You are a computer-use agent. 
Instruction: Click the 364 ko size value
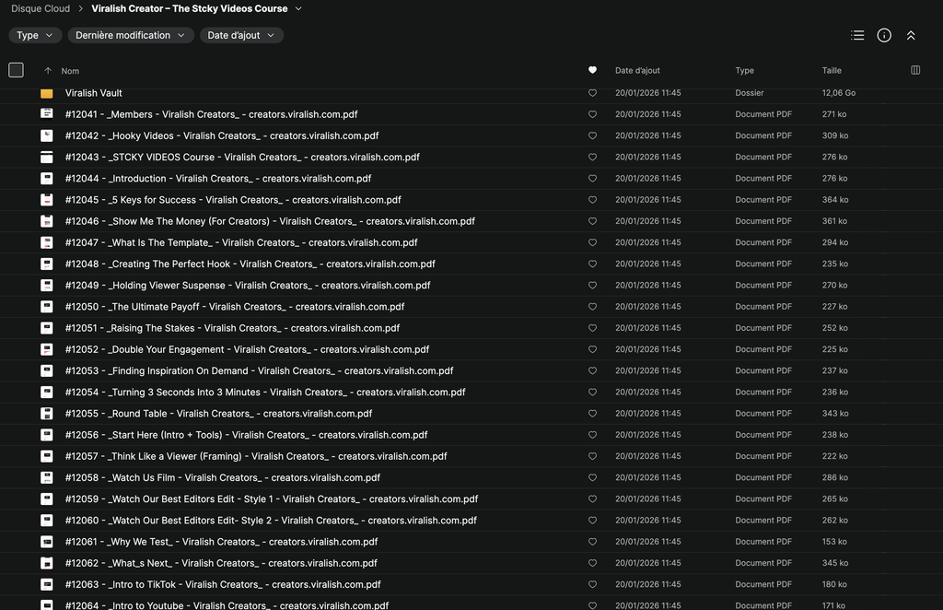[x=834, y=200]
